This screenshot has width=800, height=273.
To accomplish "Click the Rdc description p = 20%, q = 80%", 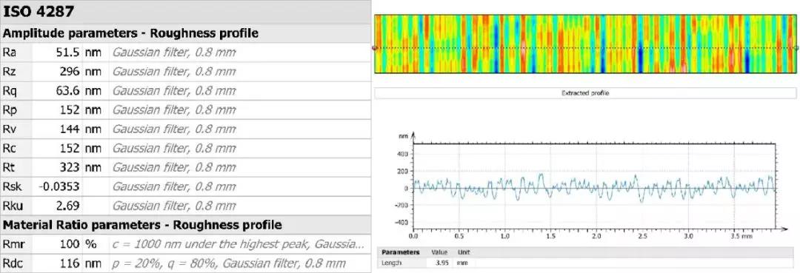I will click(229, 263).
